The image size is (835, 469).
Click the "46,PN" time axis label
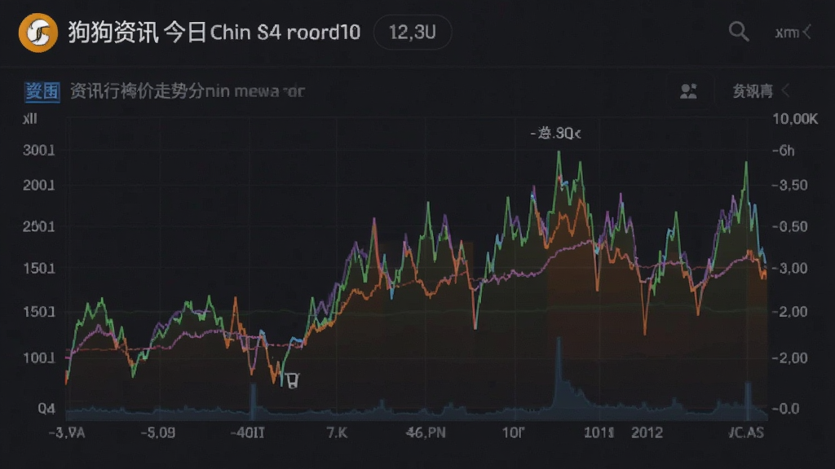pos(426,433)
